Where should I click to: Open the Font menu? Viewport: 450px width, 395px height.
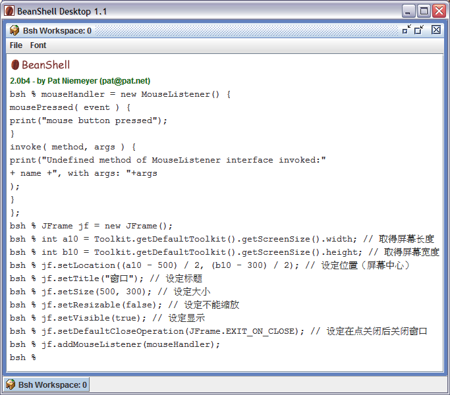(x=38, y=45)
